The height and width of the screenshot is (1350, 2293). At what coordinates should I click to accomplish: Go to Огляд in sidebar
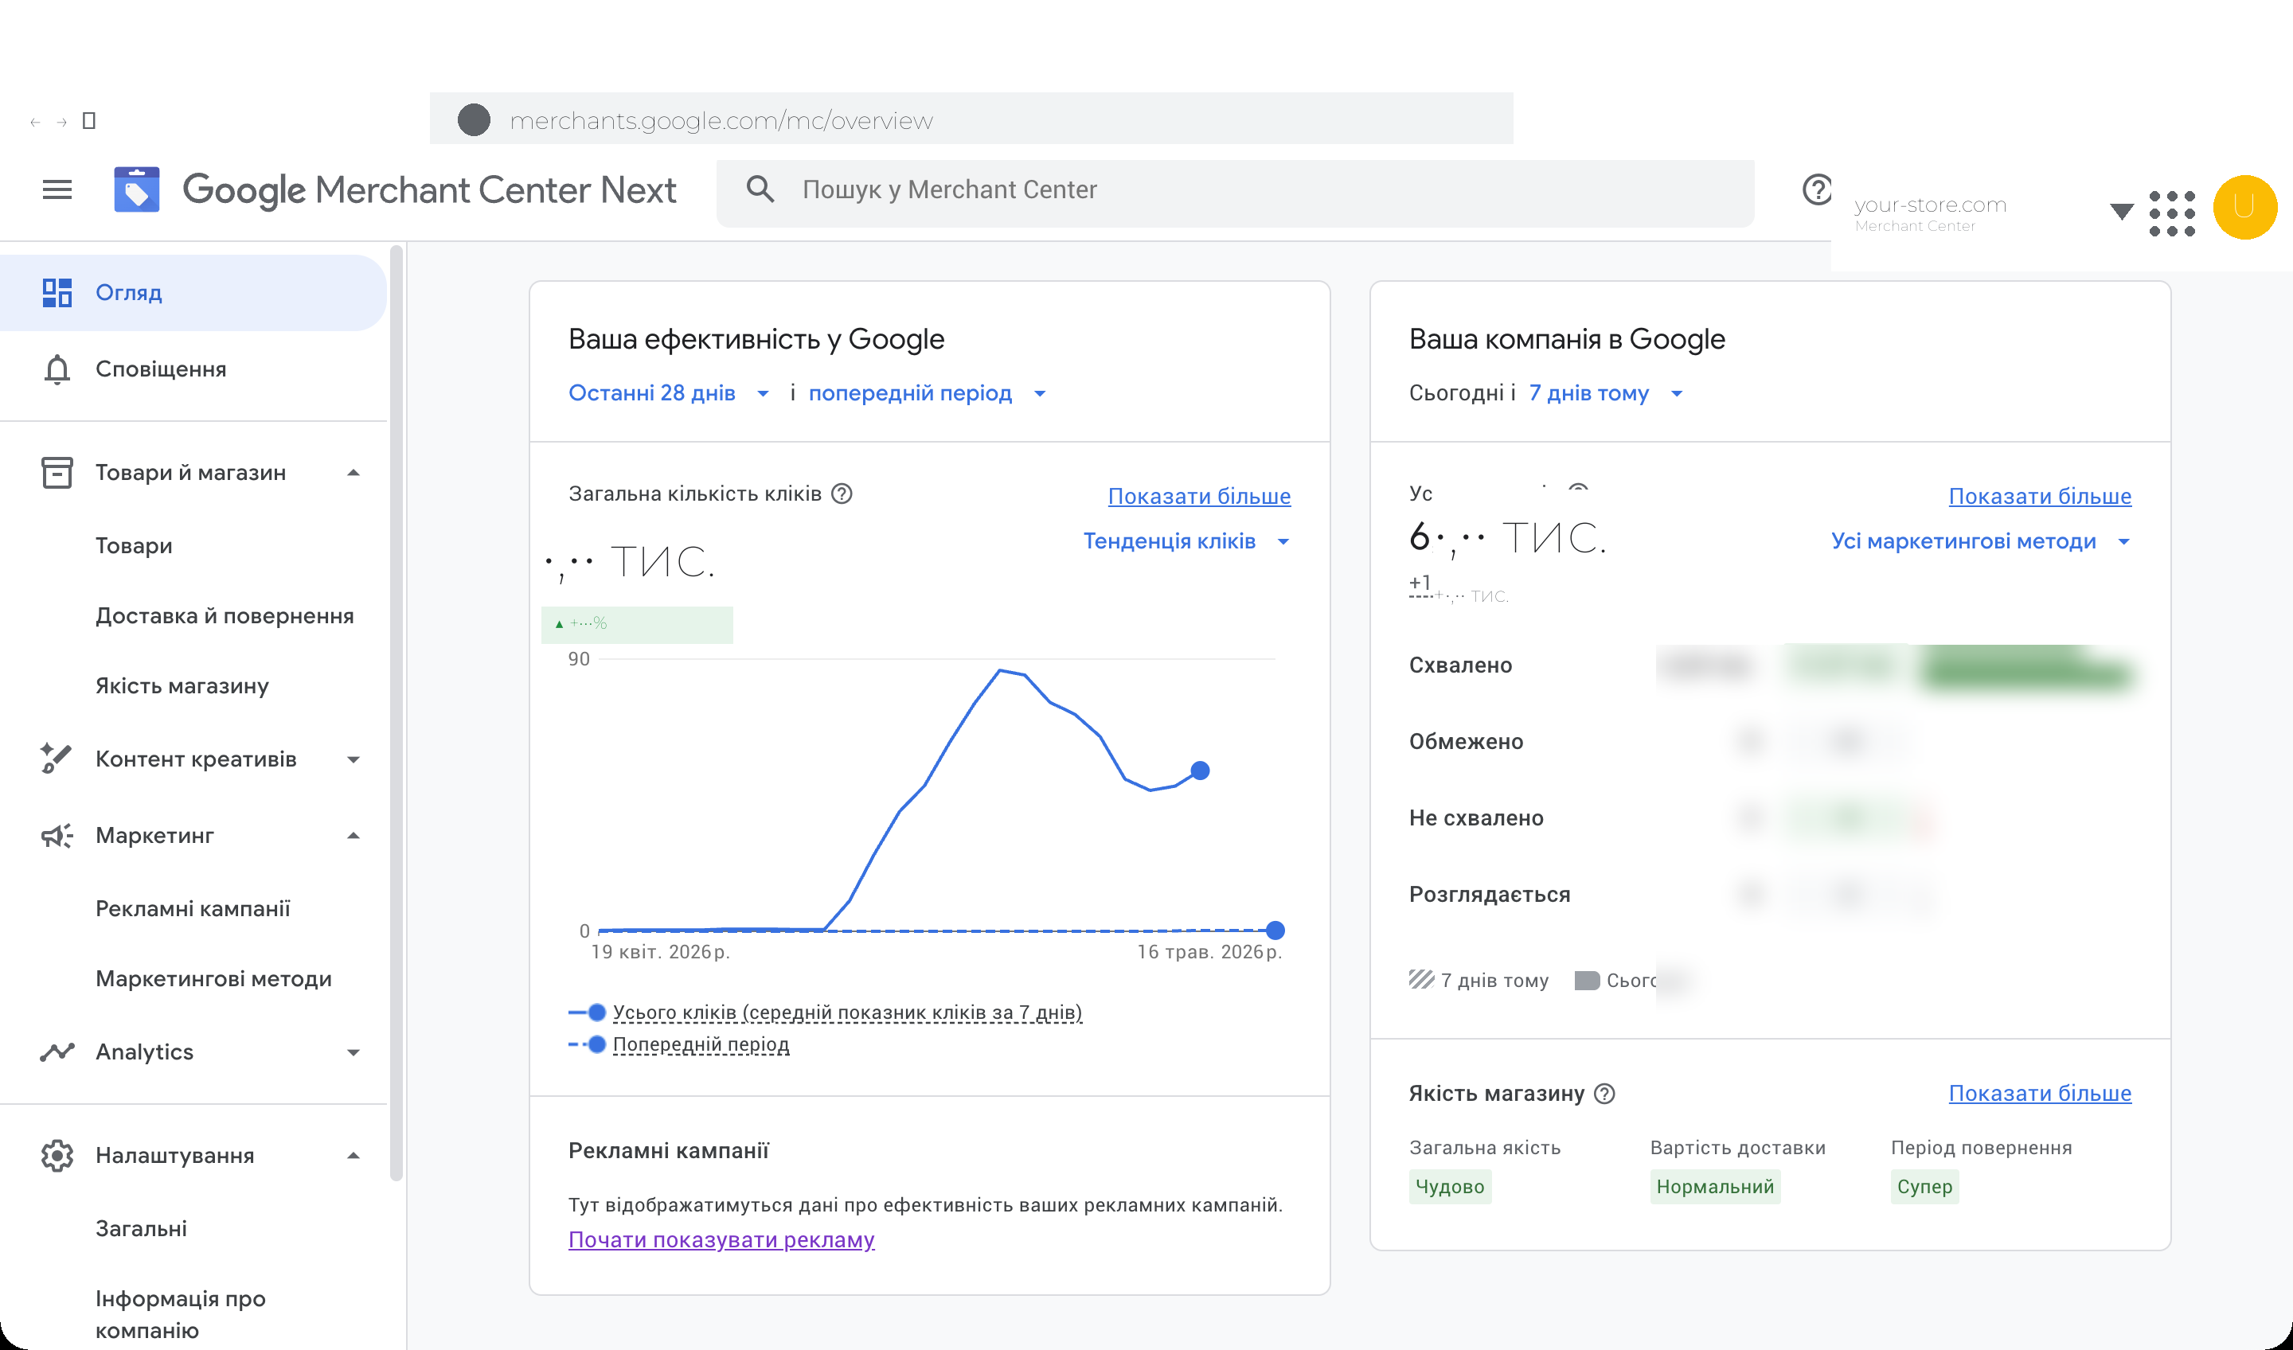(x=193, y=293)
